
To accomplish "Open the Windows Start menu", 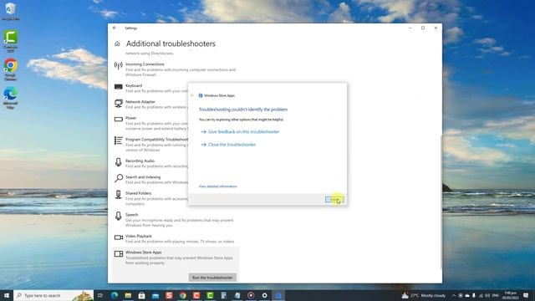I will tap(7, 295).
